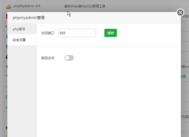The width and height of the screenshot is (189, 137).
Task: Toggle the 密码访问 switch
Action: 69,58
